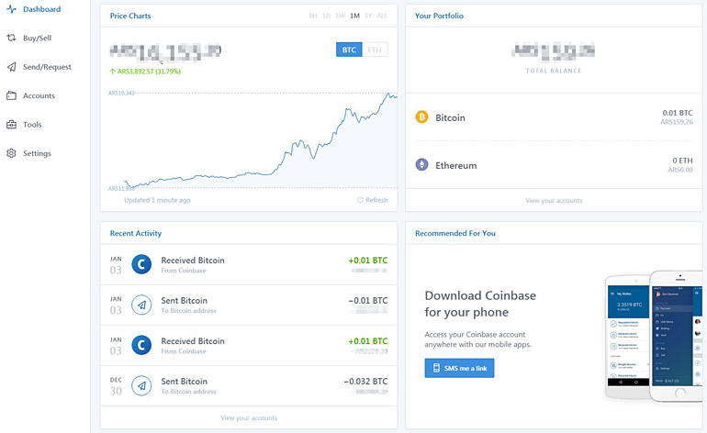Click the Tools briefcase icon

pos(11,125)
